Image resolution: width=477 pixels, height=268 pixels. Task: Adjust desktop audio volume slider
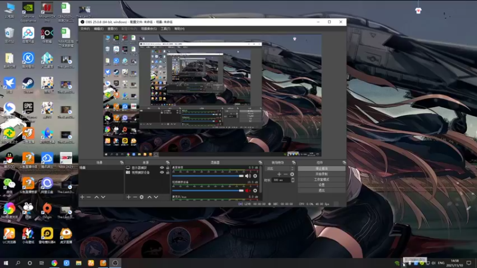tap(207, 176)
